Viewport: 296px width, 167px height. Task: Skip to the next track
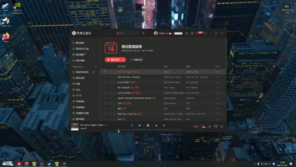click(156, 125)
